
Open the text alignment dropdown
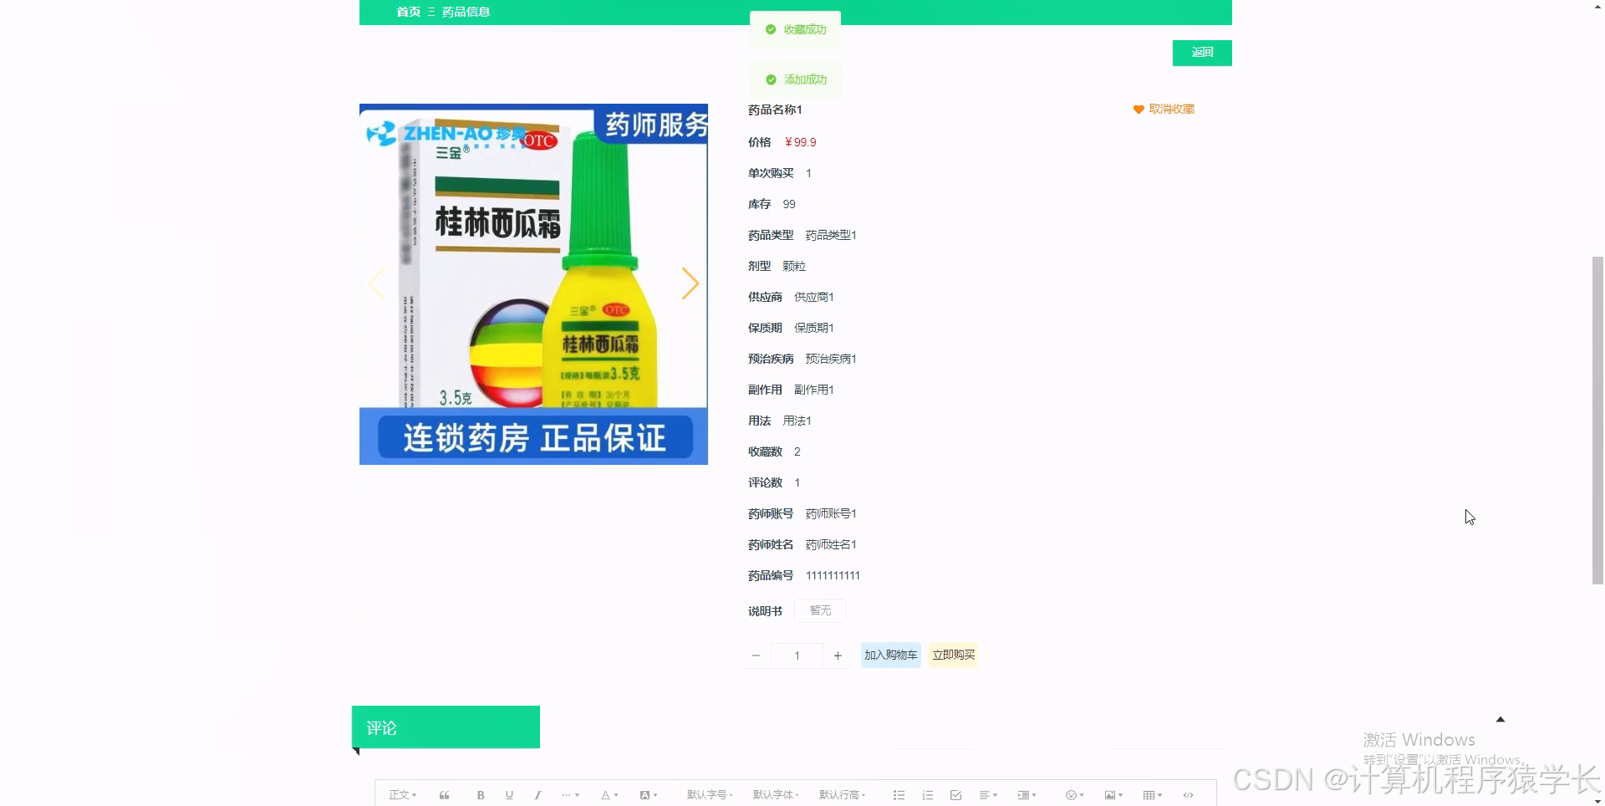[988, 795]
